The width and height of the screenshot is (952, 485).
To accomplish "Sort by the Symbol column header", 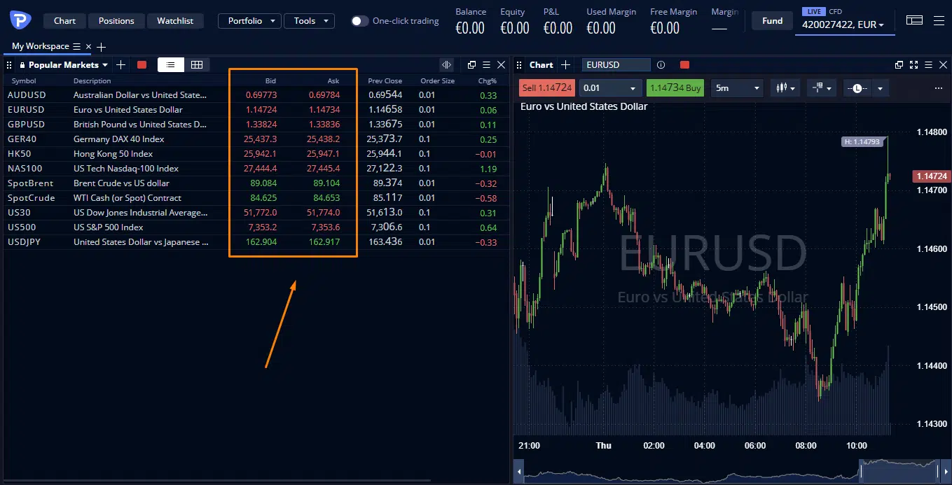I will (24, 80).
